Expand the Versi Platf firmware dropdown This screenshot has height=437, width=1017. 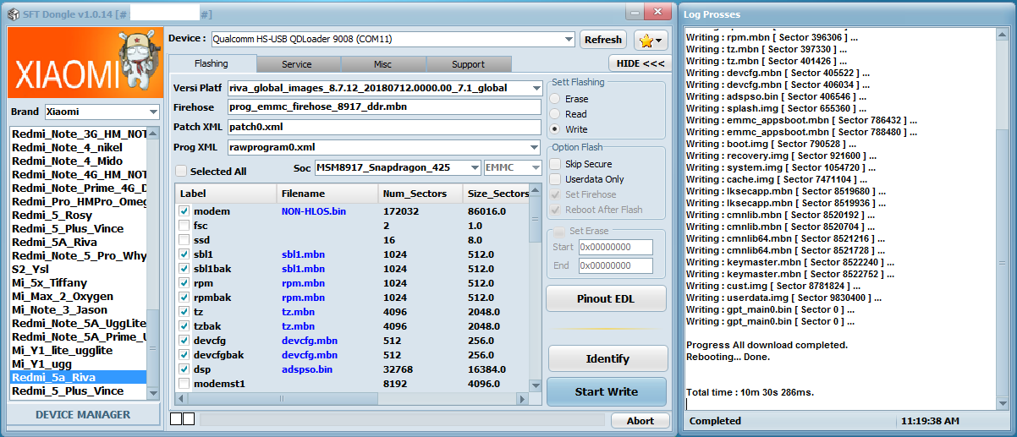point(536,88)
